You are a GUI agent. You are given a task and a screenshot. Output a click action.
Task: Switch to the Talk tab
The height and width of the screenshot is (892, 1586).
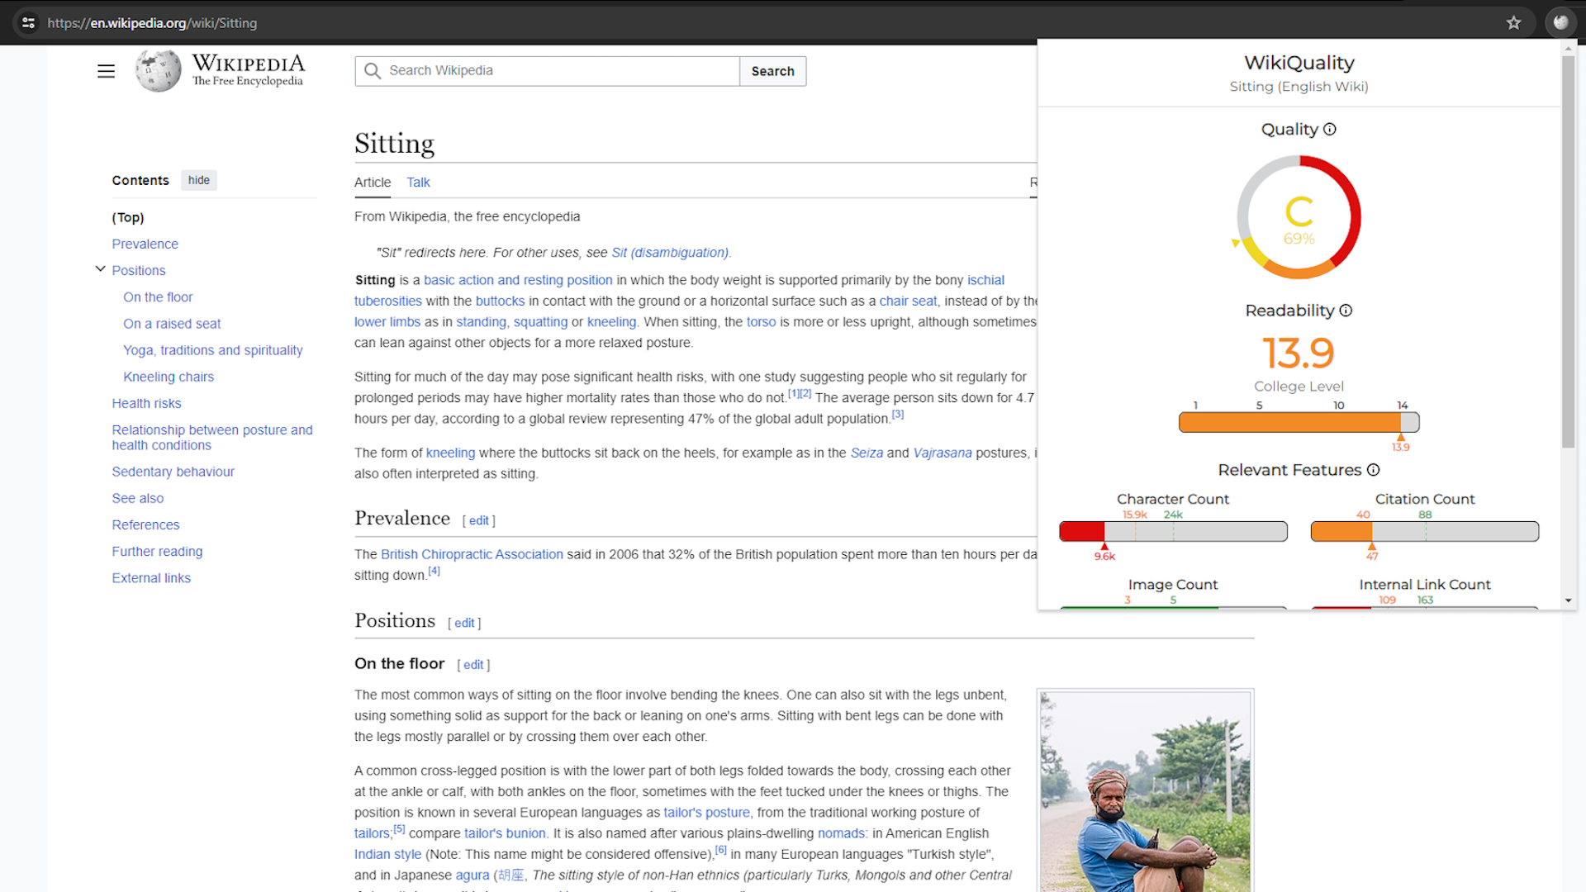click(417, 183)
